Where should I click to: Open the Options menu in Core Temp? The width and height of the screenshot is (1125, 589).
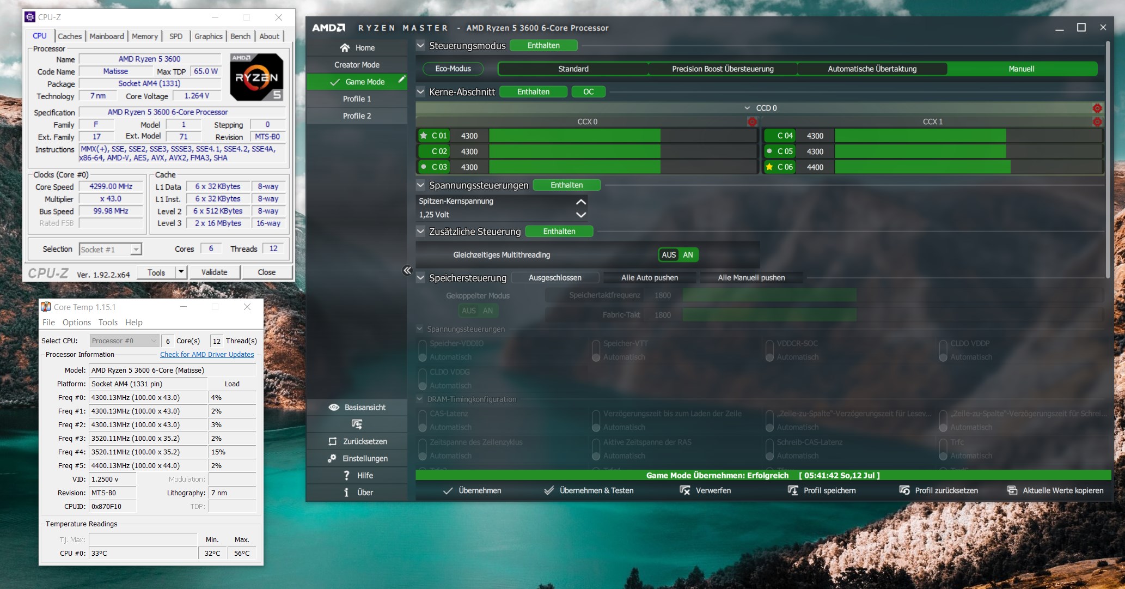point(76,323)
